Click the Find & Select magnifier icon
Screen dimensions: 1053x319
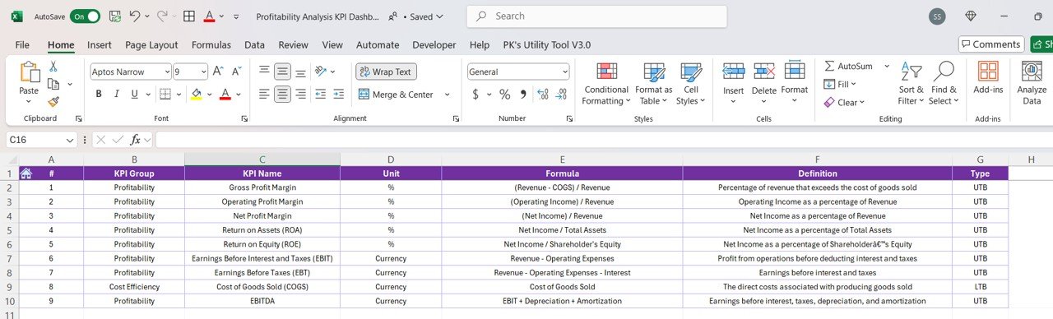944,72
